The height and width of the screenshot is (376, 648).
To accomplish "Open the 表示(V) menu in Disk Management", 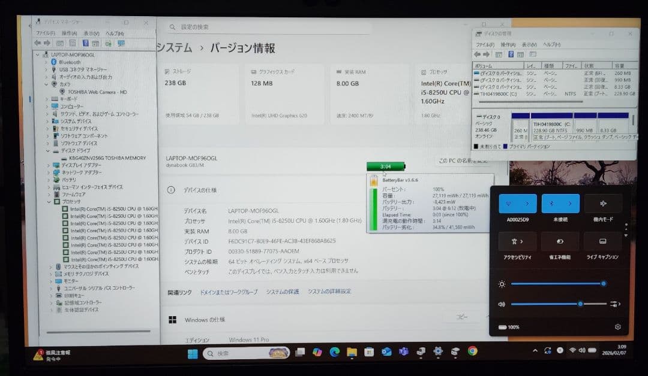I will 530,44.
